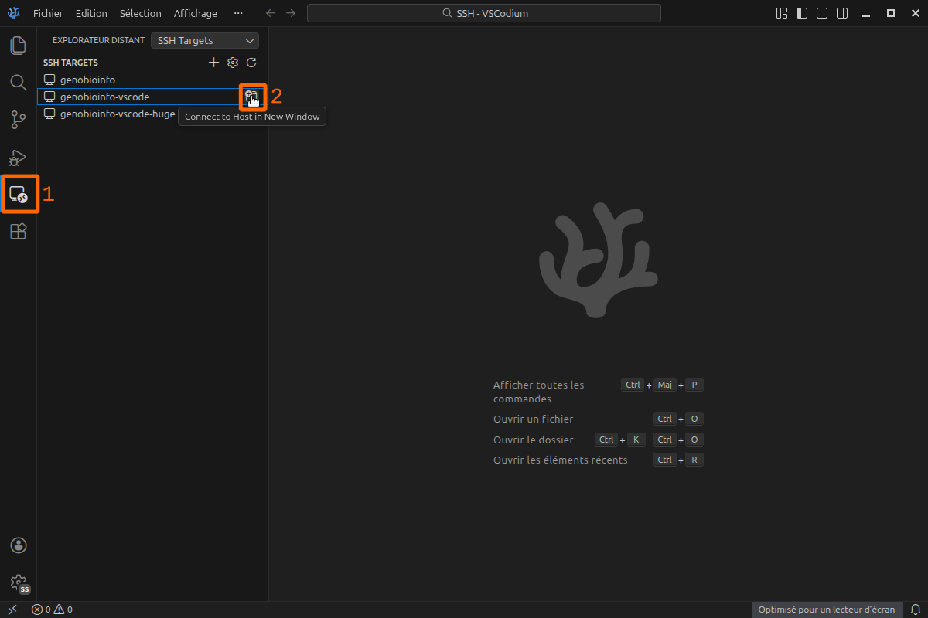This screenshot has height=618, width=928.
Task: Open SSH Targets dropdown
Action: pos(205,40)
